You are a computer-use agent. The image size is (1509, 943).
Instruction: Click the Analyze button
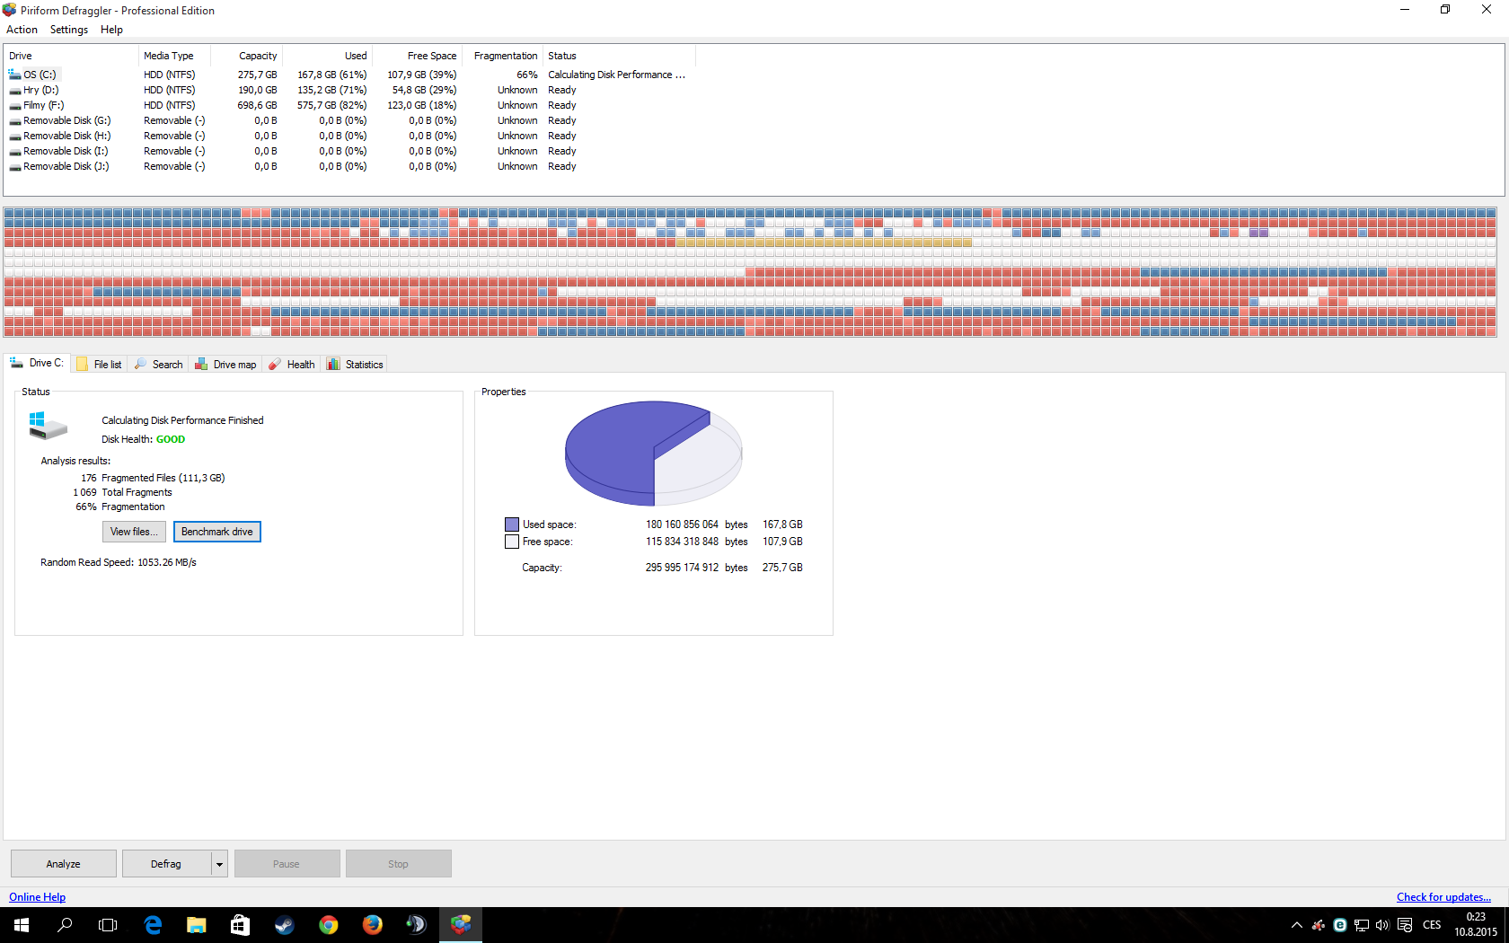[x=64, y=864]
